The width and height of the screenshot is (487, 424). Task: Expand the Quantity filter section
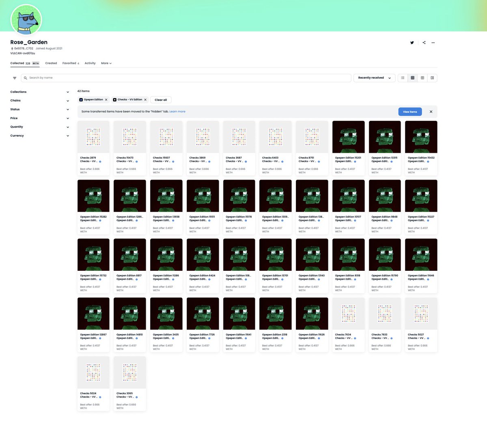click(40, 127)
